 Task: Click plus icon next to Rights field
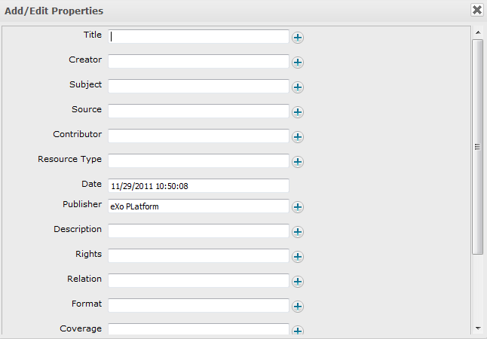pyautogui.click(x=298, y=257)
